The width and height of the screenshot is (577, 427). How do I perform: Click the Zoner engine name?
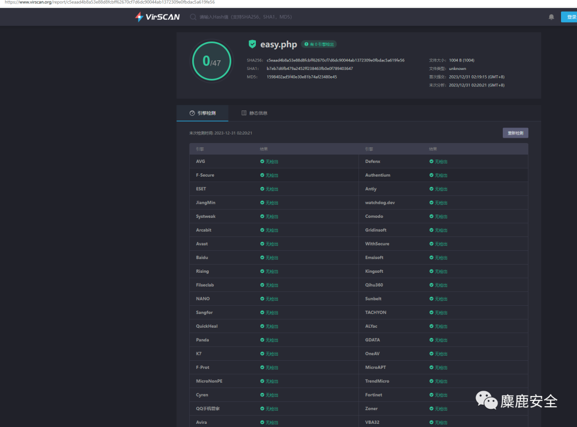pos(371,409)
